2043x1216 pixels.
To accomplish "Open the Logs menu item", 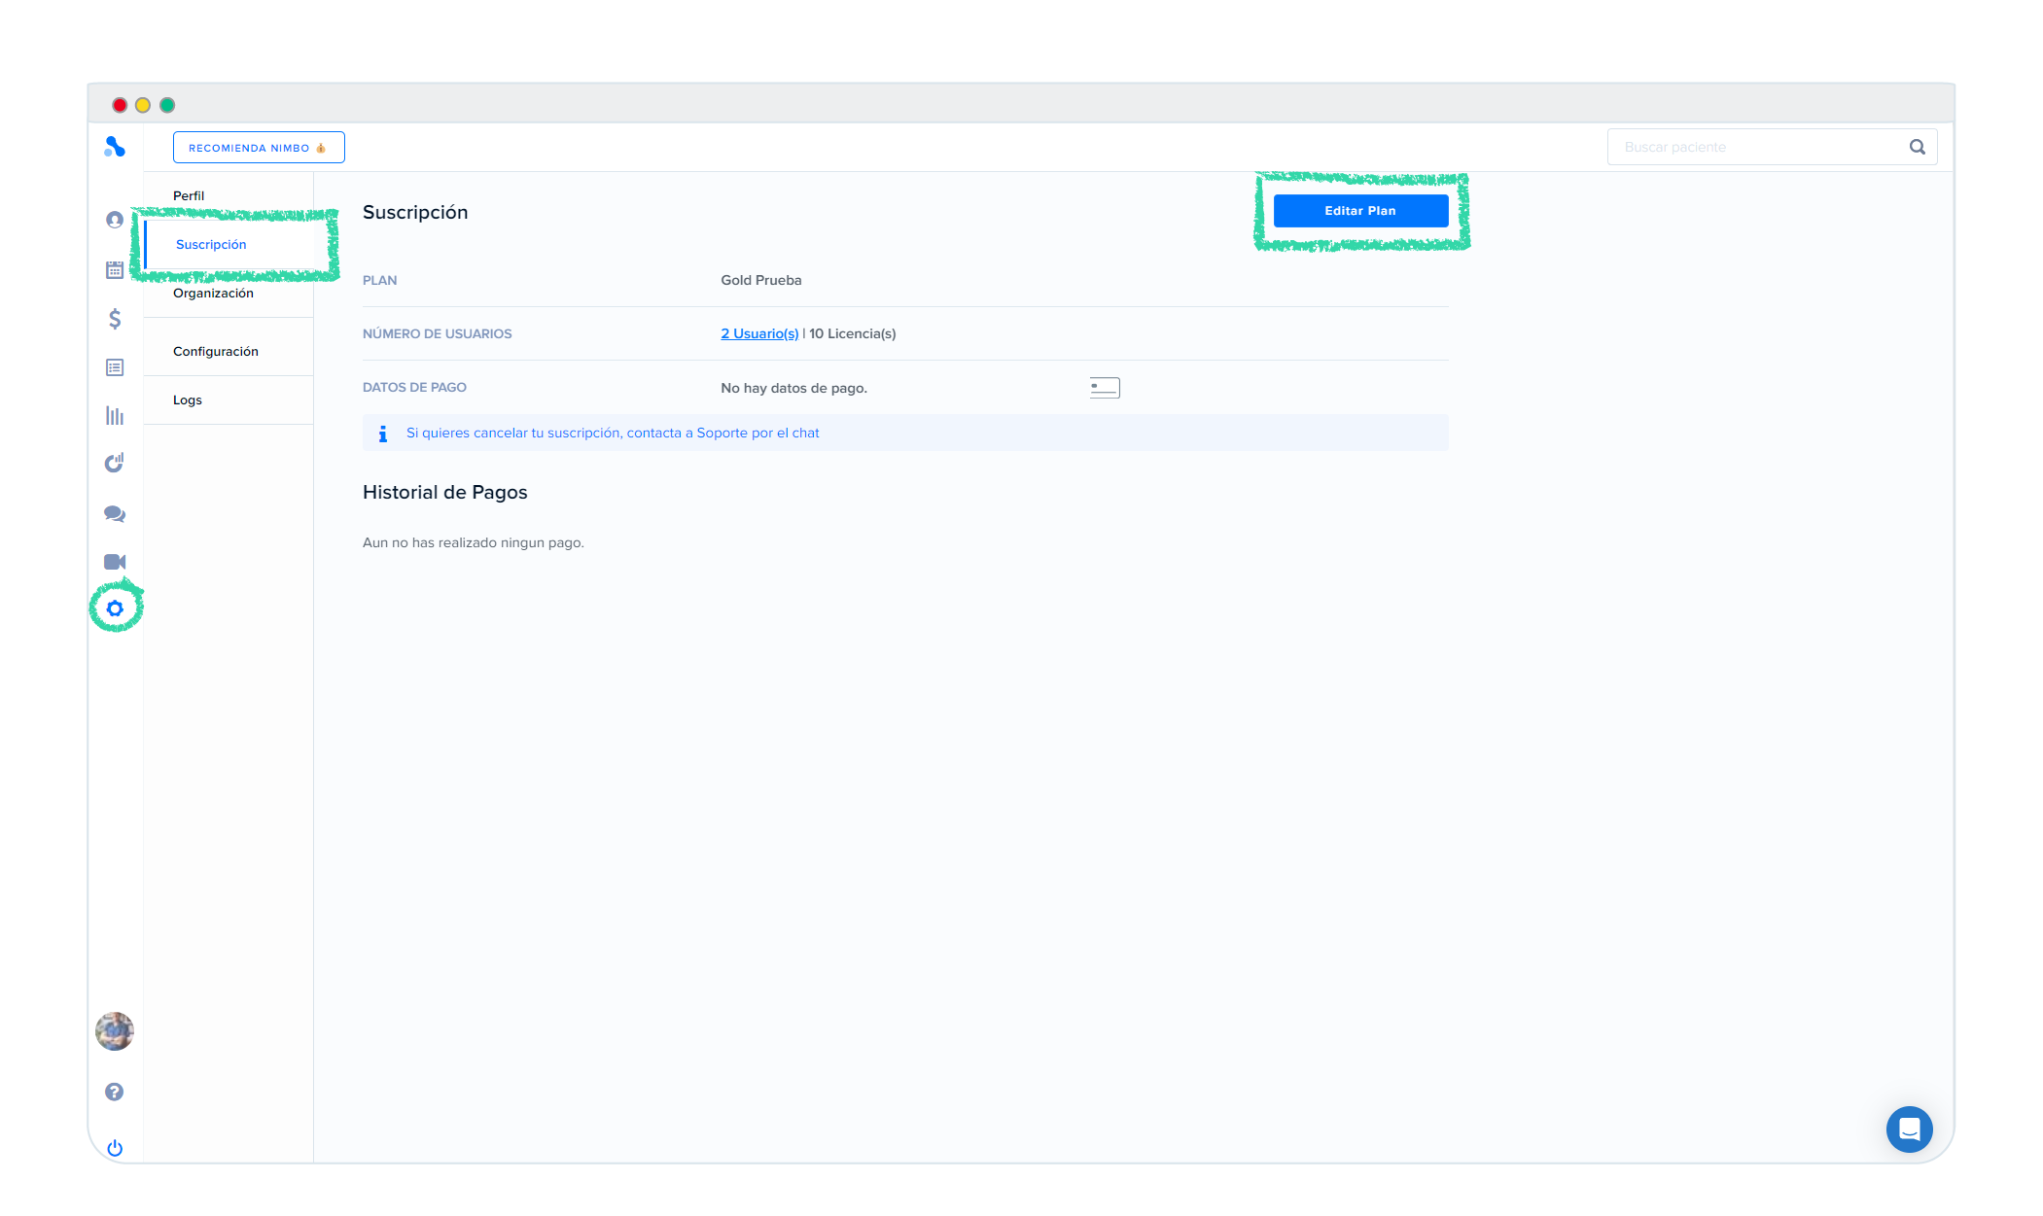I will (x=188, y=400).
